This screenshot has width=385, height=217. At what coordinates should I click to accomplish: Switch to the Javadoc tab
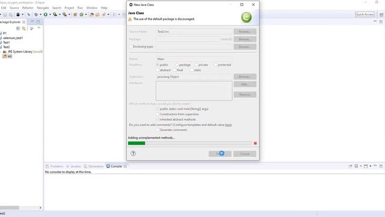(x=73, y=166)
